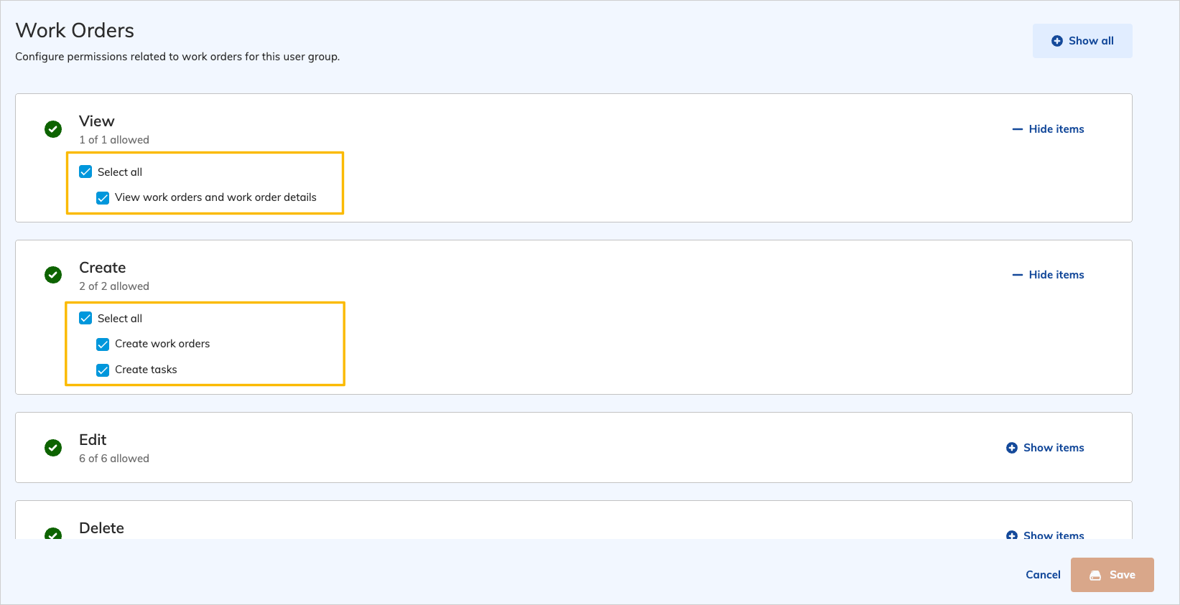Save the permission changes
Image resolution: width=1180 pixels, height=605 pixels.
click(1112, 575)
